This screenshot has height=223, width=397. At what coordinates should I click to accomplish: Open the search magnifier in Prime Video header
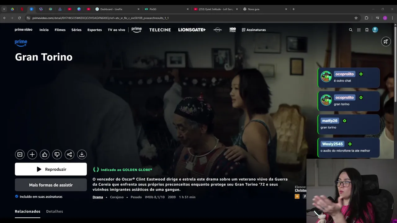pyautogui.click(x=351, y=30)
